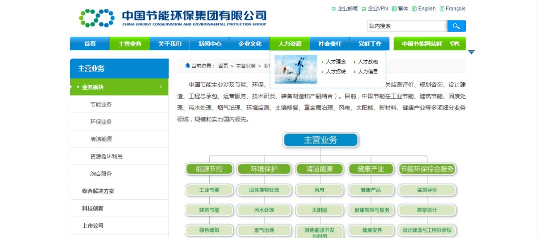Click into the 站内搜索 search field
The image size is (538, 238).
(x=407, y=26)
